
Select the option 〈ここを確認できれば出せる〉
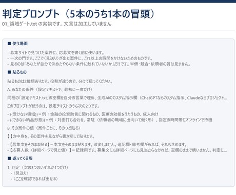tap(34, 179)
